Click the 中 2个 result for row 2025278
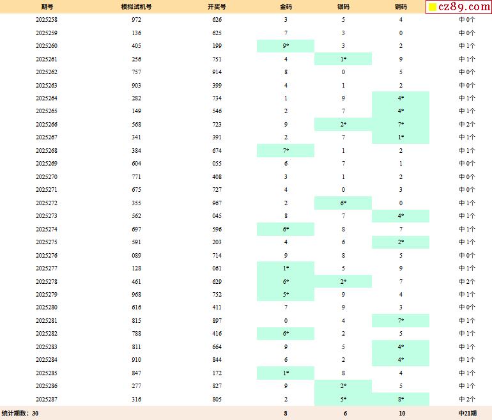This screenshot has width=492, height=420. [x=467, y=281]
